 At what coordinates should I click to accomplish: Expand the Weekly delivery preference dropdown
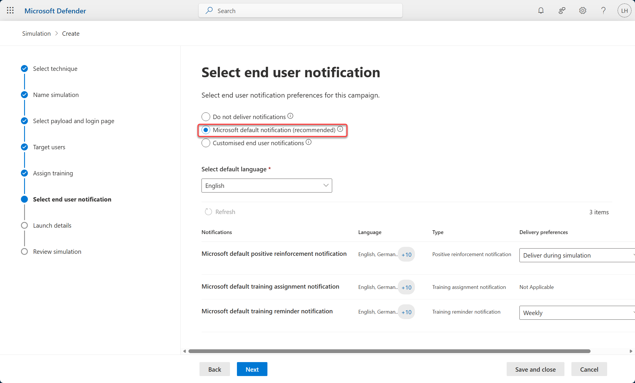[x=576, y=313]
